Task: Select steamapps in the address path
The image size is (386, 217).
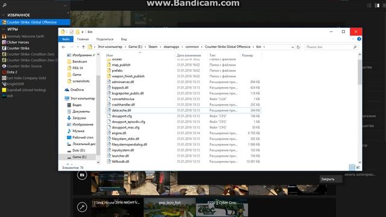Action: 171,47
